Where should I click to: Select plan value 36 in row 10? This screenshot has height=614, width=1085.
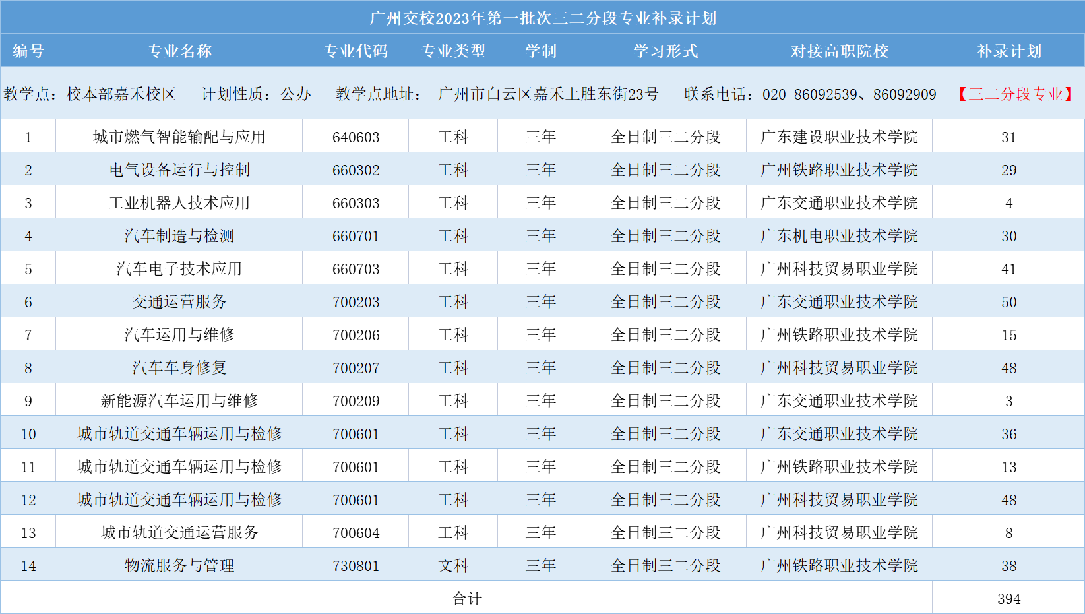[1009, 434]
